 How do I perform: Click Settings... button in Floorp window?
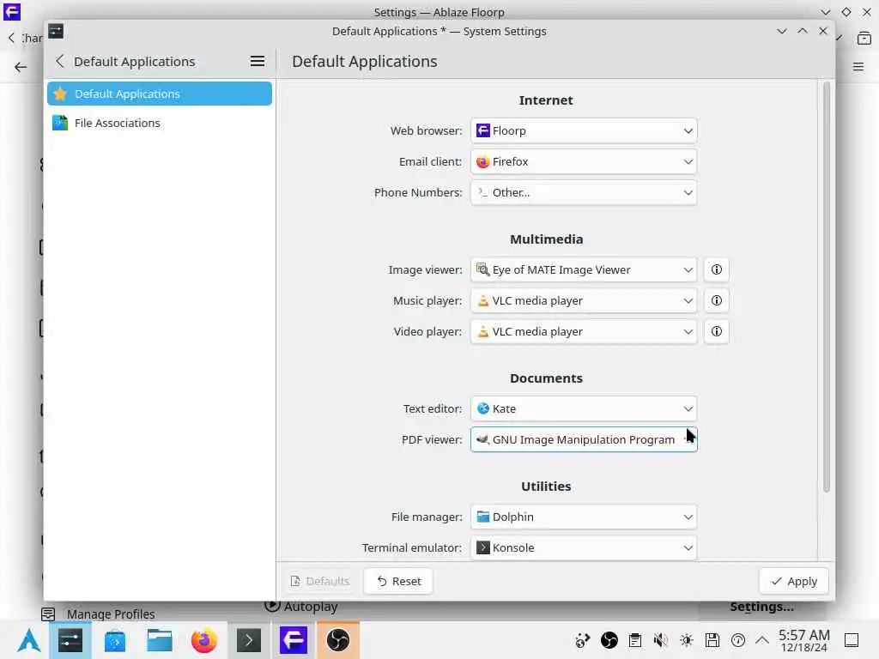[x=761, y=607]
